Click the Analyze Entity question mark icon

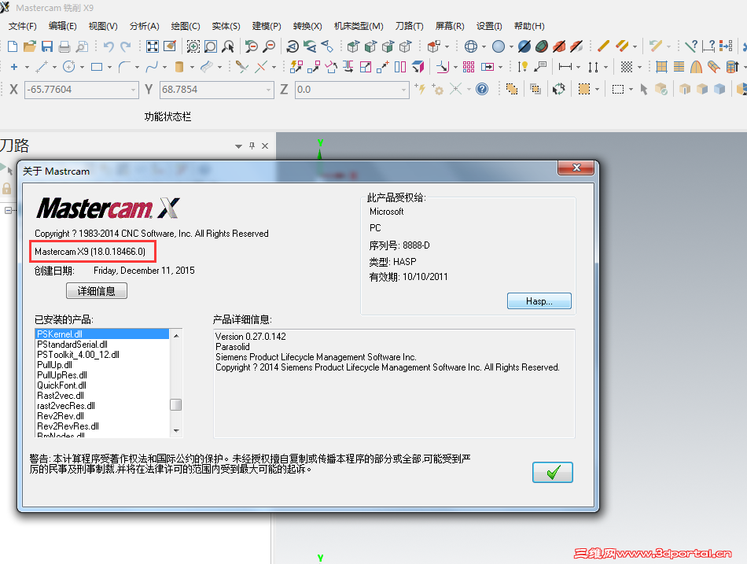coord(691,46)
